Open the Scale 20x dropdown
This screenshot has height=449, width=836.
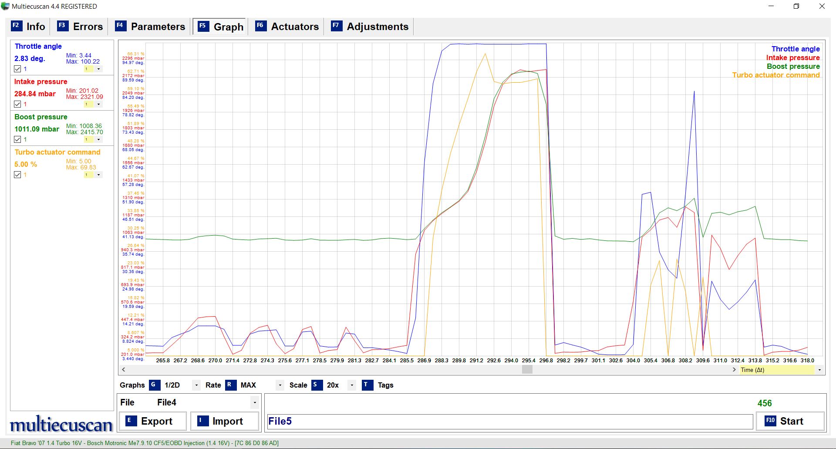(x=352, y=385)
